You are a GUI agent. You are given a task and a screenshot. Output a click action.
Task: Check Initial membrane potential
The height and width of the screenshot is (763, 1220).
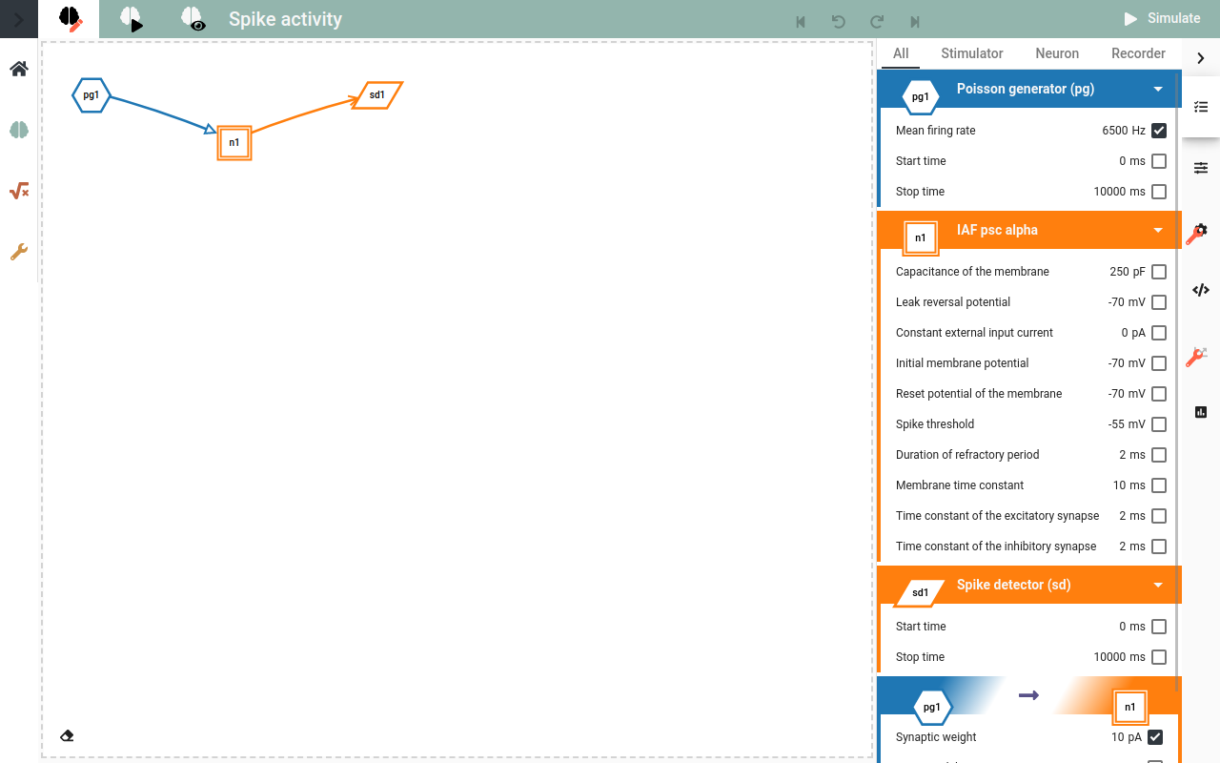click(1159, 363)
